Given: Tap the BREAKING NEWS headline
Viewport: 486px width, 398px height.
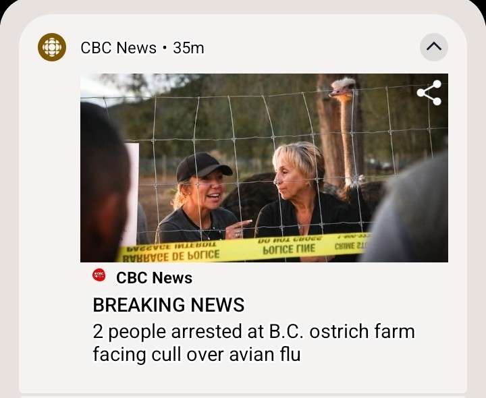Looking at the screenshot, I should (168, 305).
